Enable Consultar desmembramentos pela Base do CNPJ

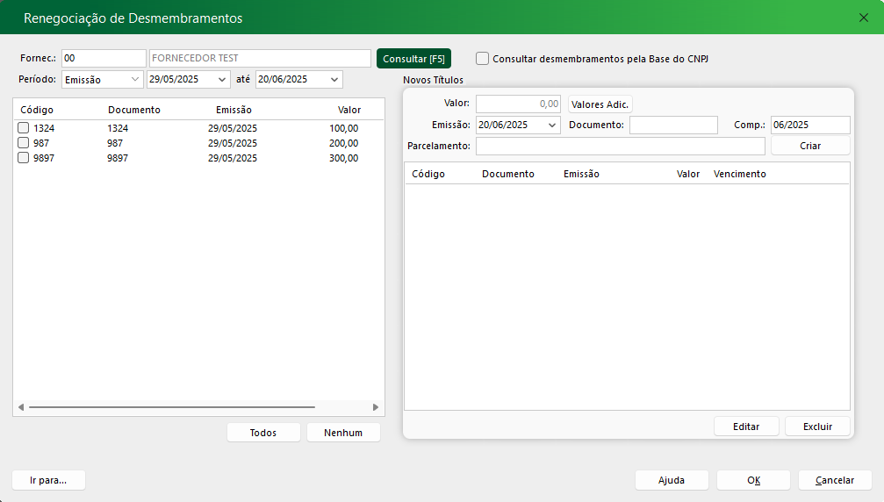click(x=483, y=59)
